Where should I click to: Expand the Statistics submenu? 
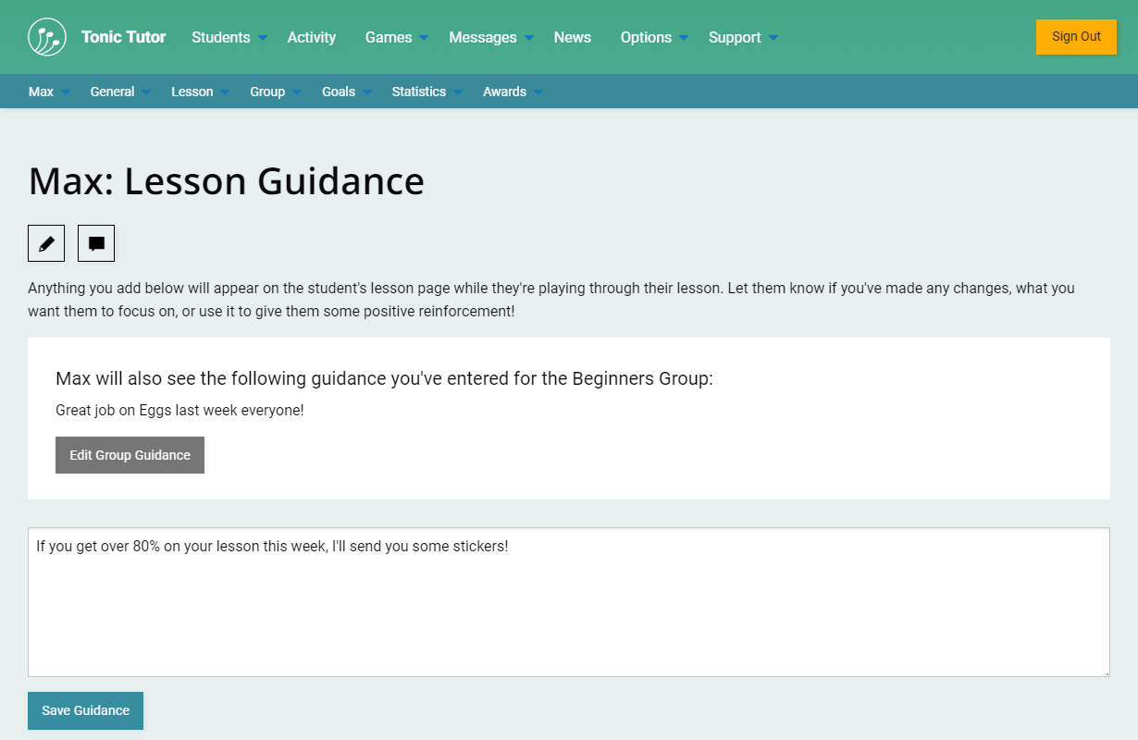point(426,92)
